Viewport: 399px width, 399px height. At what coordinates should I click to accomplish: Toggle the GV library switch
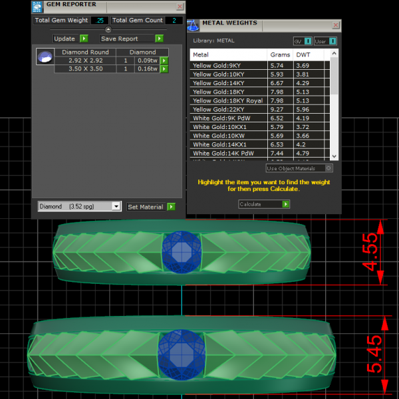pyautogui.click(x=308, y=41)
